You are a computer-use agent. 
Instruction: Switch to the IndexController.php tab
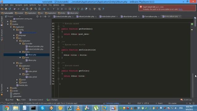(x=63, y=16)
